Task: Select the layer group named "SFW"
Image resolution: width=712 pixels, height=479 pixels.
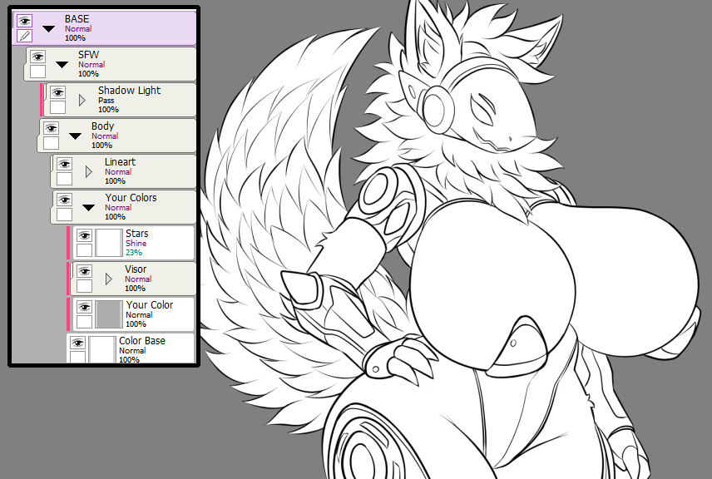Action: pyautogui.click(x=111, y=64)
